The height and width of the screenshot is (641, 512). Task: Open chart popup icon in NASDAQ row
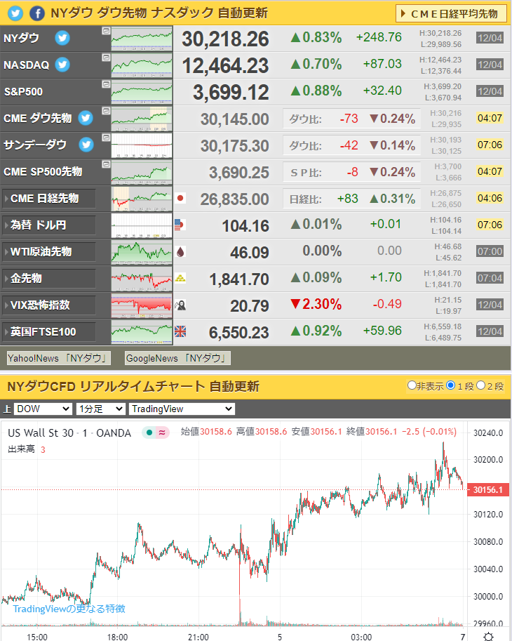(106, 58)
